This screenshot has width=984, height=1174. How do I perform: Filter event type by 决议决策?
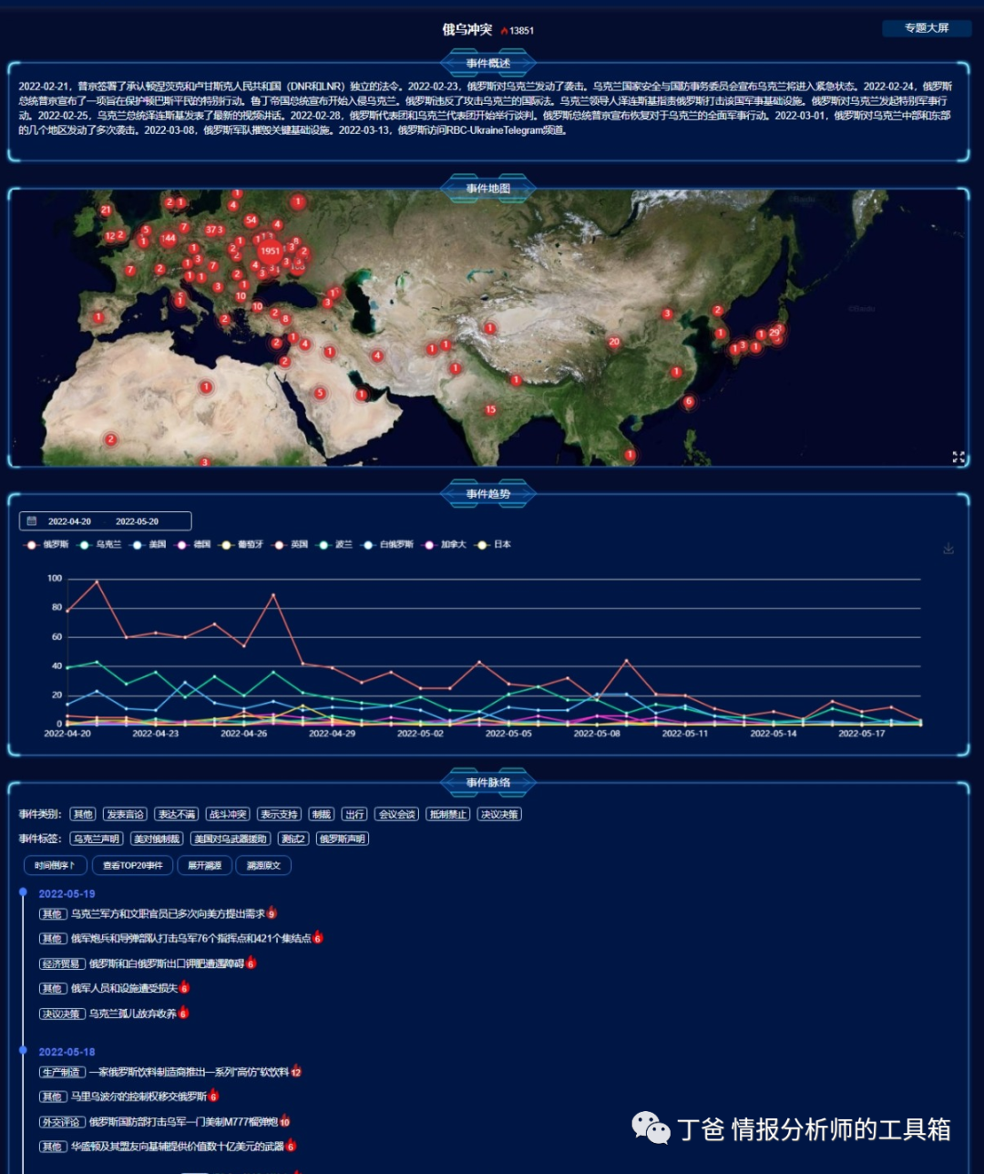pyautogui.click(x=499, y=814)
